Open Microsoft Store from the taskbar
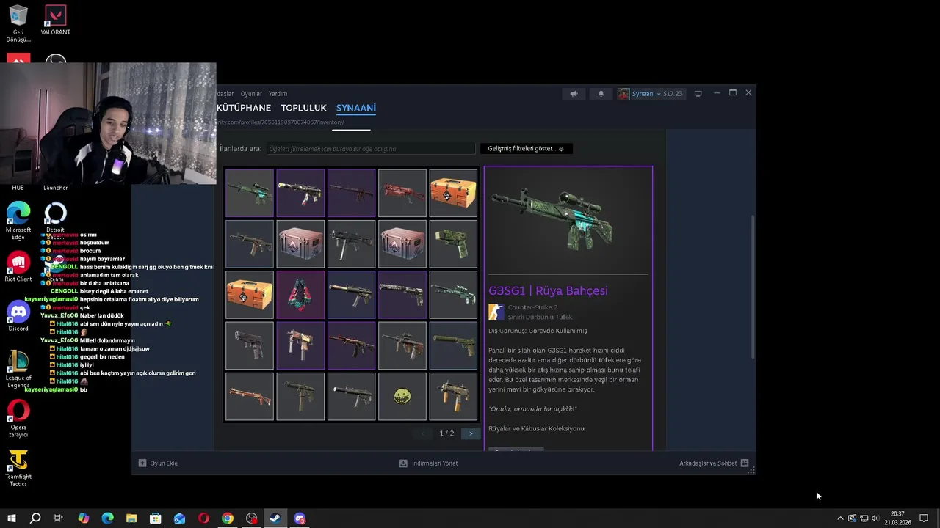This screenshot has width=940, height=528. (x=156, y=518)
